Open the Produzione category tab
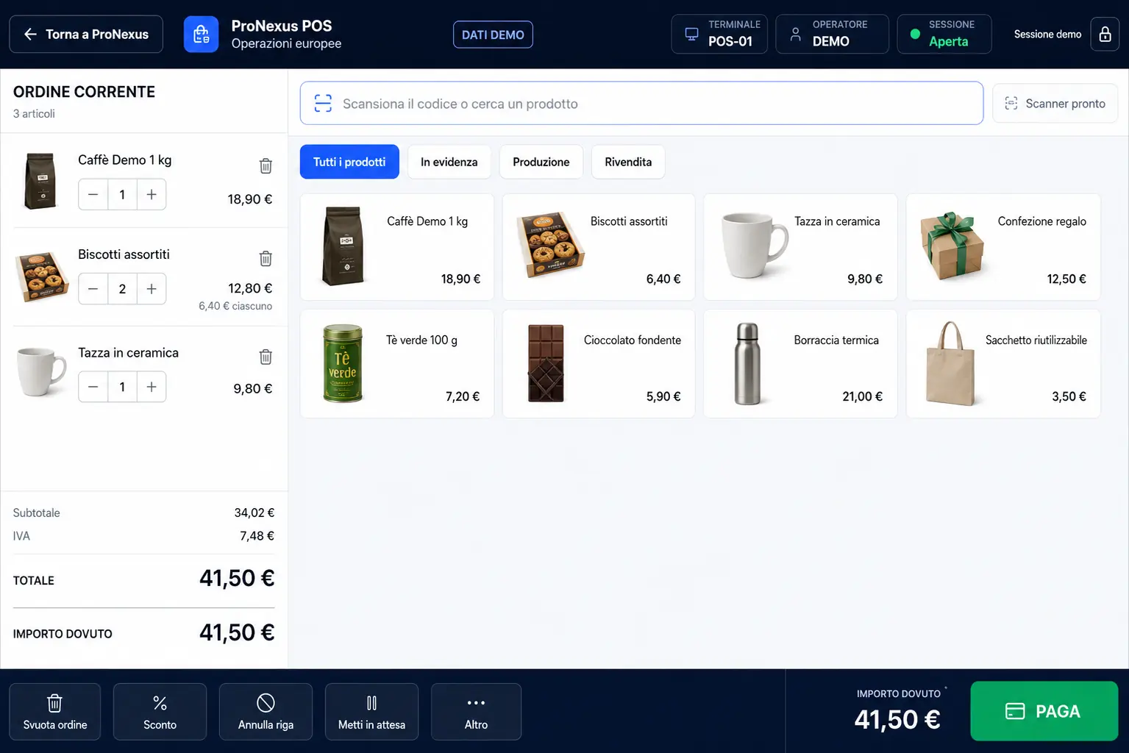The height and width of the screenshot is (753, 1129). pos(541,162)
